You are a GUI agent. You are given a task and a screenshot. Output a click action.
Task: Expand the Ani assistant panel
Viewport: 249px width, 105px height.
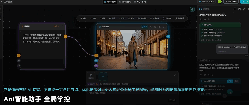[x=244, y=9]
